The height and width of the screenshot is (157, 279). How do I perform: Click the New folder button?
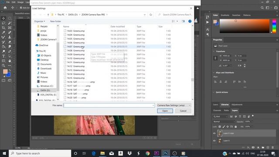[x=55, y=21]
